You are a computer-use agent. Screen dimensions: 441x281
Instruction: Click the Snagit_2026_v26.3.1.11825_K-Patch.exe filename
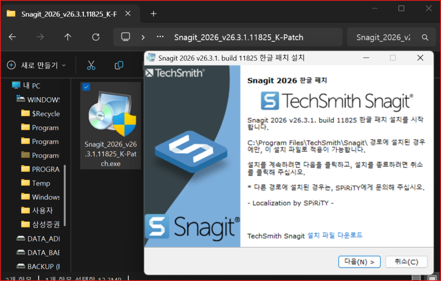(111, 154)
